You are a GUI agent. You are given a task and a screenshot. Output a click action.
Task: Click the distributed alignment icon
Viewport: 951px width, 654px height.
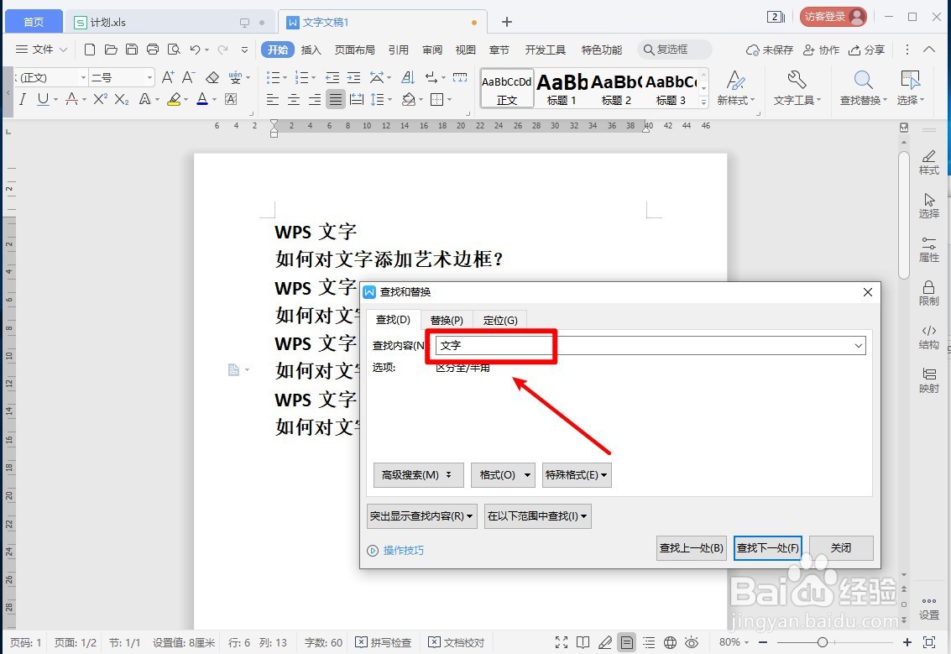[x=357, y=100]
